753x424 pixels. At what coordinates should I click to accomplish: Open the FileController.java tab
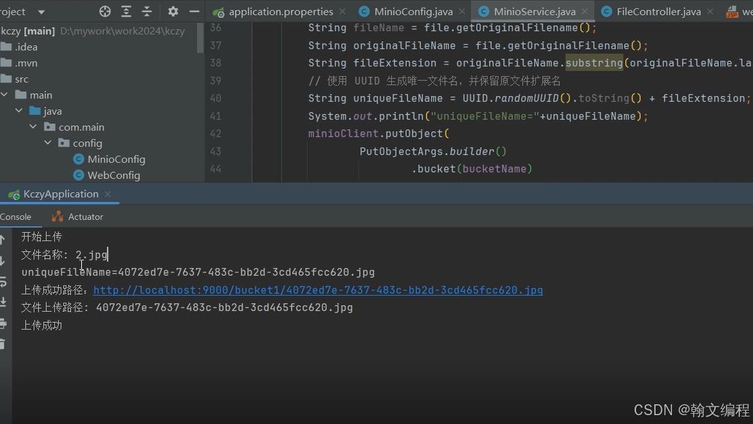(658, 12)
